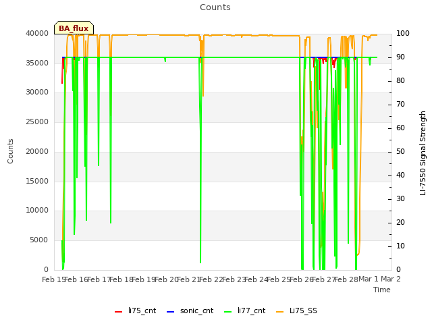Click the 15000 tick on Counts axis
The width and height of the screenshot is (432, 324).
coord(37,181)
